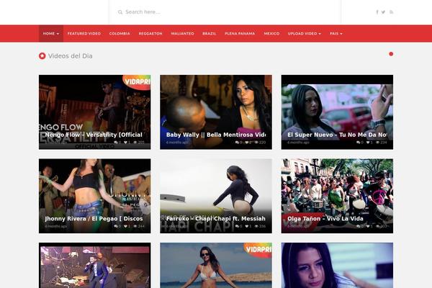Click the comment icon on Jhonny Rivera video
432x288 pixels.
coord(116,226)
